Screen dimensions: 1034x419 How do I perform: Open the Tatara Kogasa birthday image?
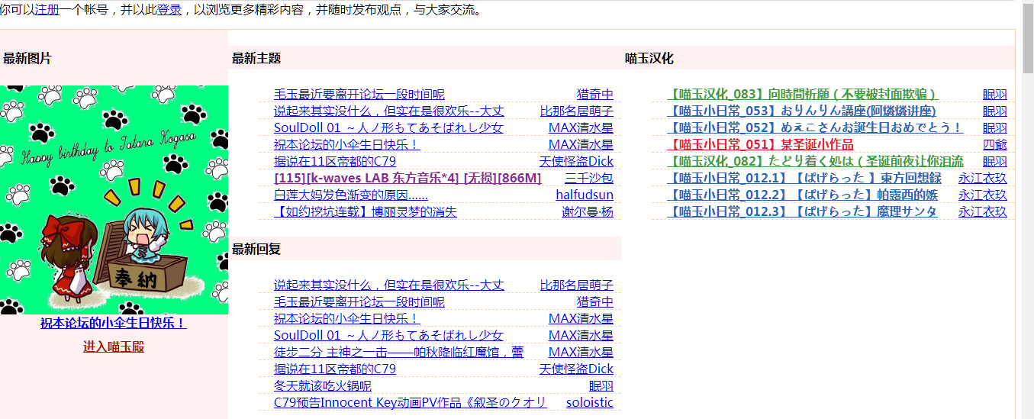114,200
